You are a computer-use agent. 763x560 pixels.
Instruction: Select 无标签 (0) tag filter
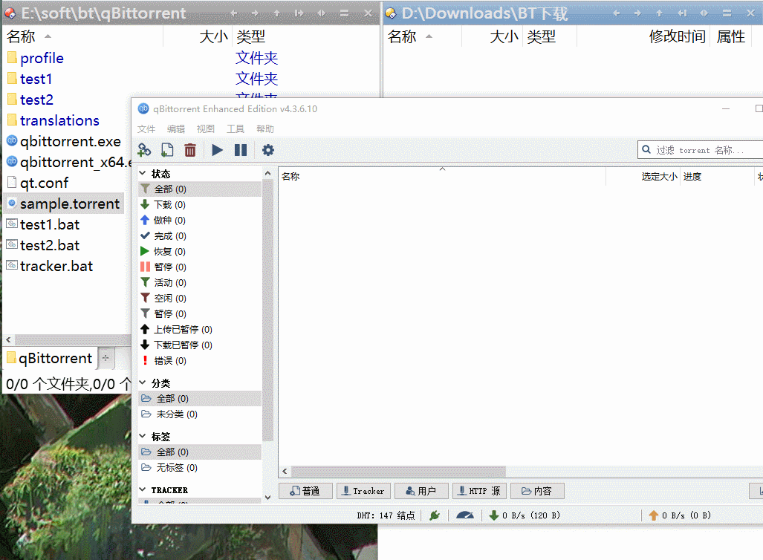click(200, 468)
